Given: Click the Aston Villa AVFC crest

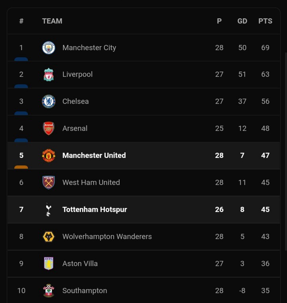Looking at the screenshot, I should (x=49, y=263).
